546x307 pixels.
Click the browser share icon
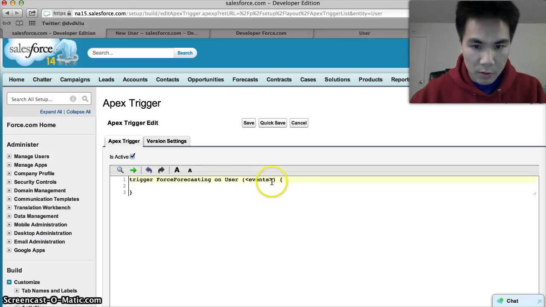pos(32,13)
